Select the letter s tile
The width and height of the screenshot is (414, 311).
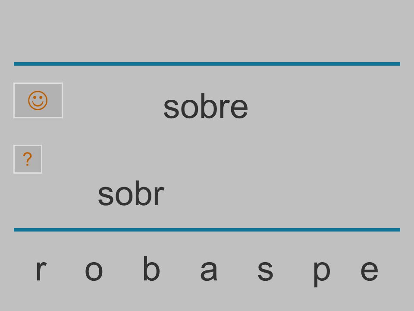265,270
